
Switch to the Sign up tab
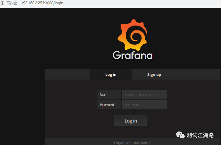(154, 74)
